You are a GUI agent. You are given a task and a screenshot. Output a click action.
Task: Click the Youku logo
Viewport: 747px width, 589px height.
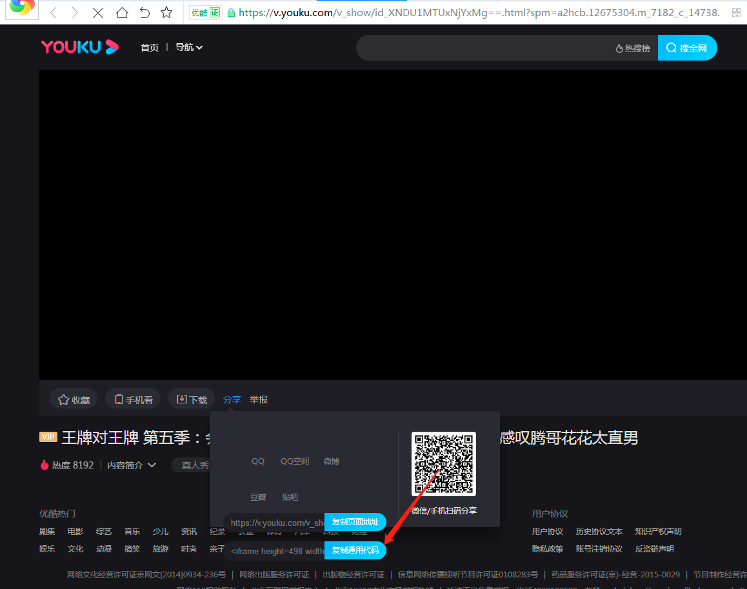[x=80, y=47]
